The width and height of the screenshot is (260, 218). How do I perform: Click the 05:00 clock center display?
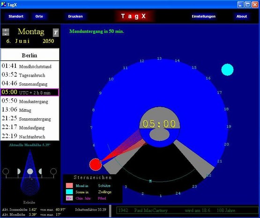pyautogui.click(x=159, y=124)
